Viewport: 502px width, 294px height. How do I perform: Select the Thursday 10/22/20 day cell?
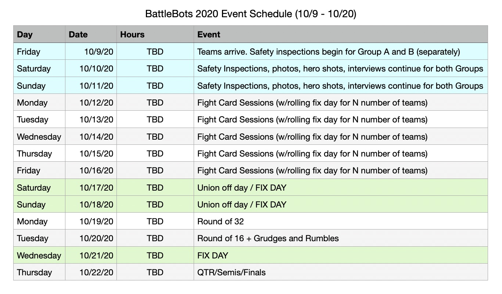tap(39, 272)
